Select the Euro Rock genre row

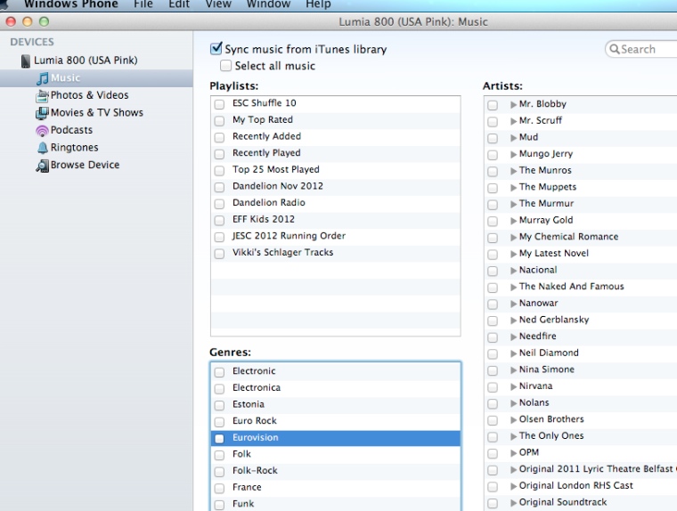coord(336,421)
